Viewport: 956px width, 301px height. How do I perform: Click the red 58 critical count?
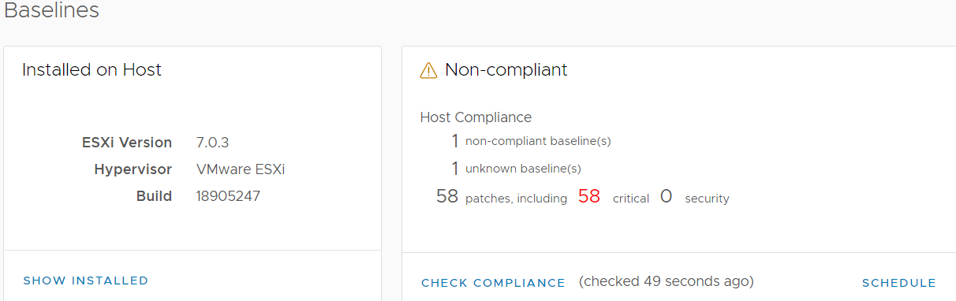[589, 197]
